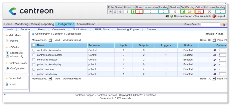Click the Quick Search input field
The width and height of the screenshot is (230, 105).
tap(211, 24)
